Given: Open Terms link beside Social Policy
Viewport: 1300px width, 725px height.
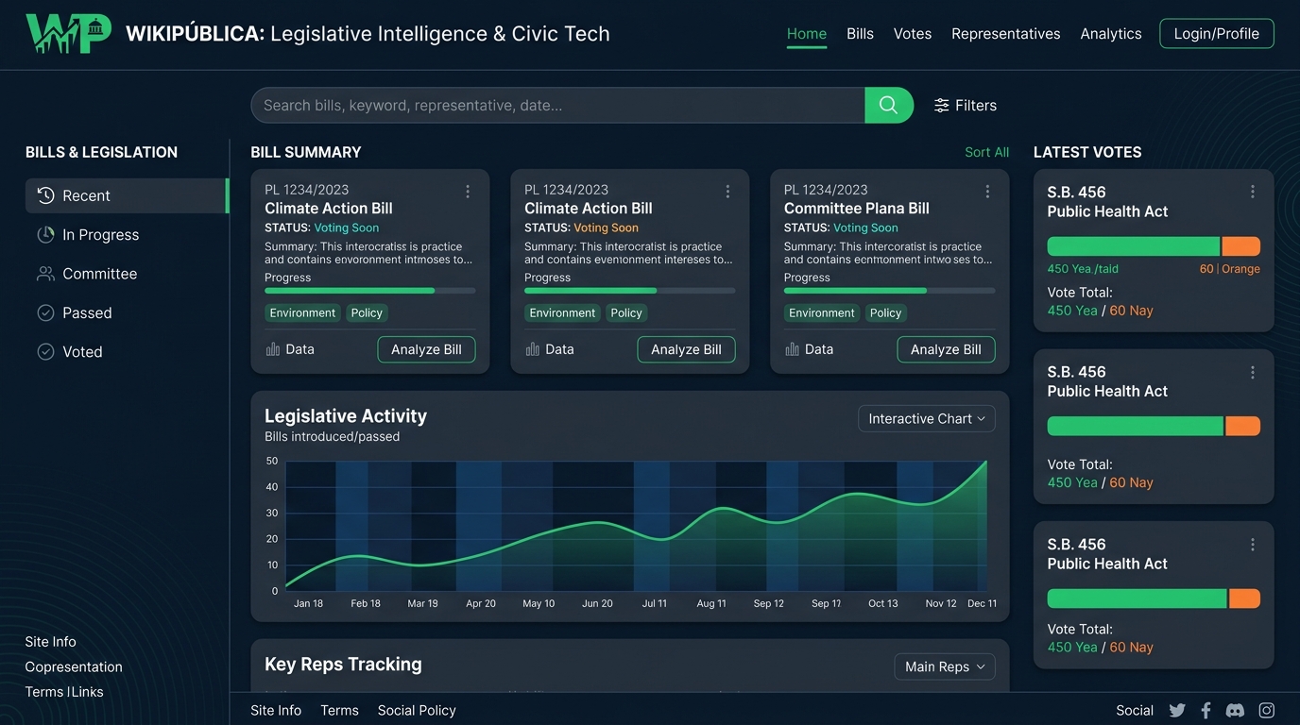Looking at the screenshot, I should 339,711.
